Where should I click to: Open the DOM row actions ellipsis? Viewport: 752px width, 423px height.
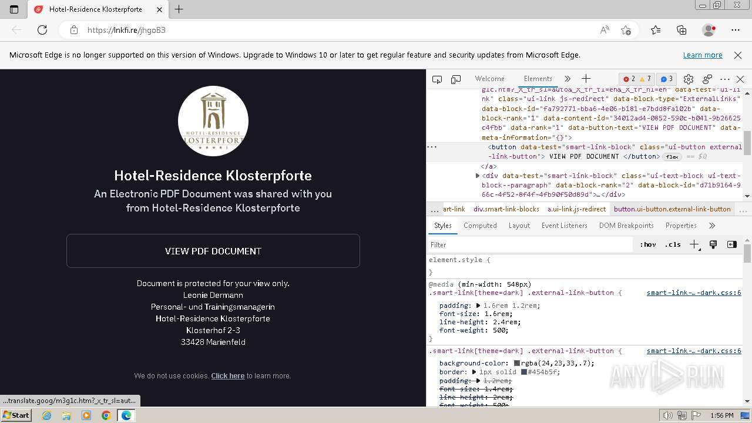pos(432,147)
